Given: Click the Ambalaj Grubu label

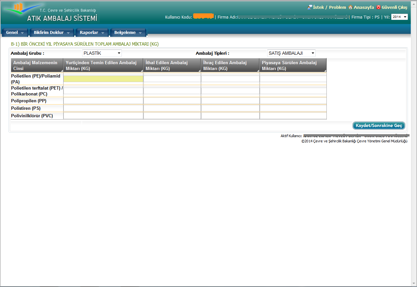Looking at the screenshot, I should (x=27, y=53).
